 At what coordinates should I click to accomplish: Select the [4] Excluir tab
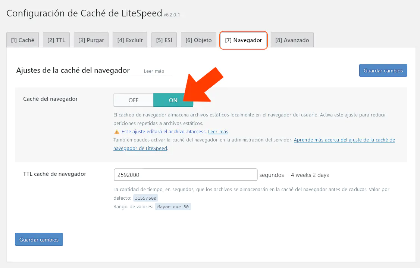(130, 40)
